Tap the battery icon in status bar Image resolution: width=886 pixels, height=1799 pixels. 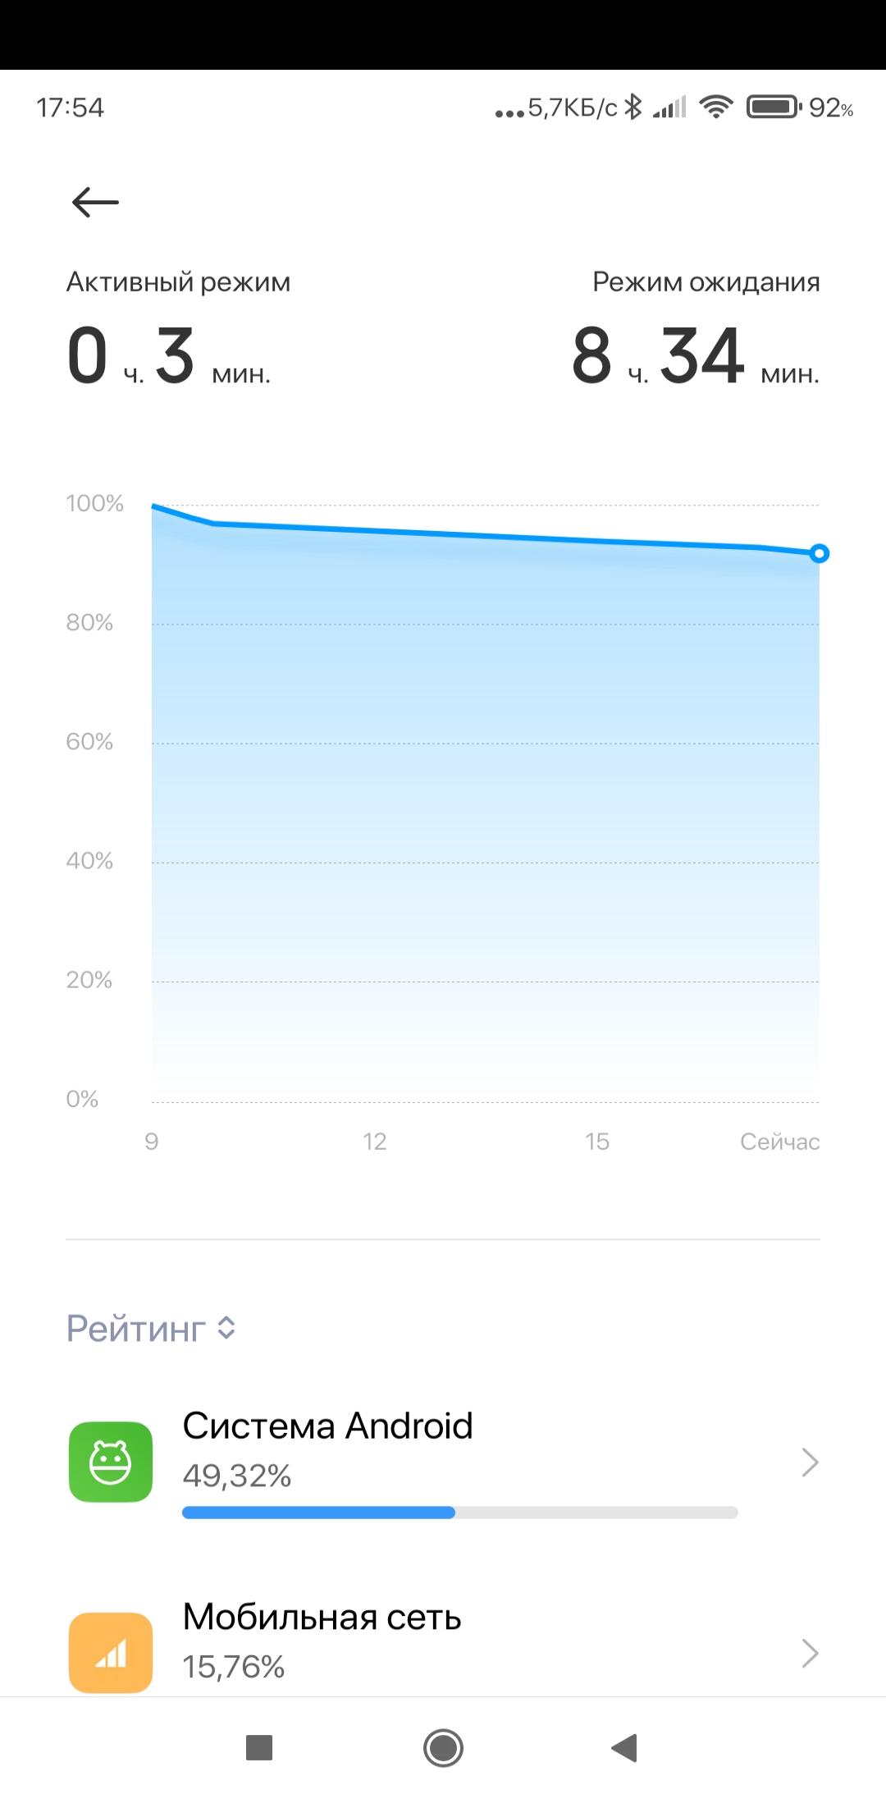point(773,107)
